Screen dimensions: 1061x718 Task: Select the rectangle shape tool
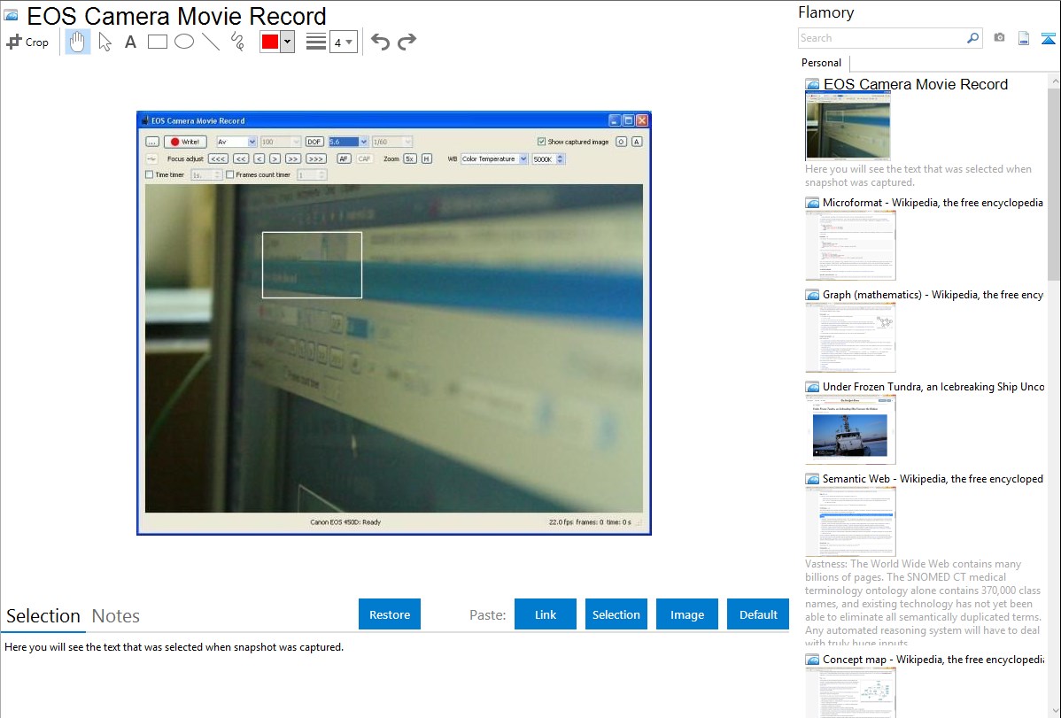158,42
